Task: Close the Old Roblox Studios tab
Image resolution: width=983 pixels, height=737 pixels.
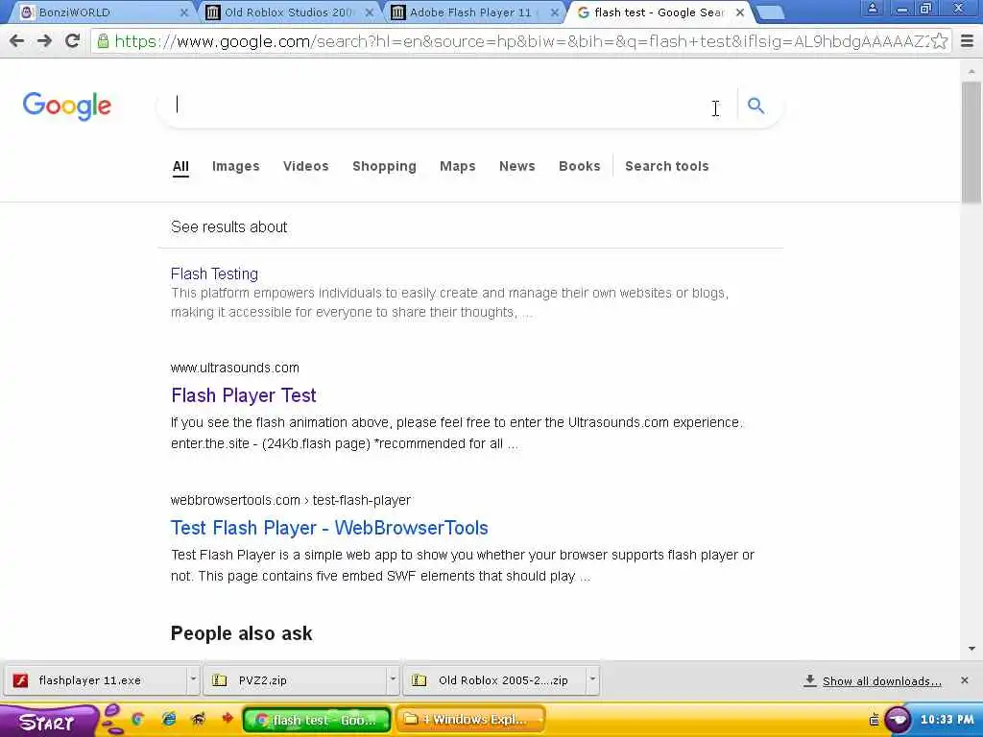Action: tap(370, 12)
